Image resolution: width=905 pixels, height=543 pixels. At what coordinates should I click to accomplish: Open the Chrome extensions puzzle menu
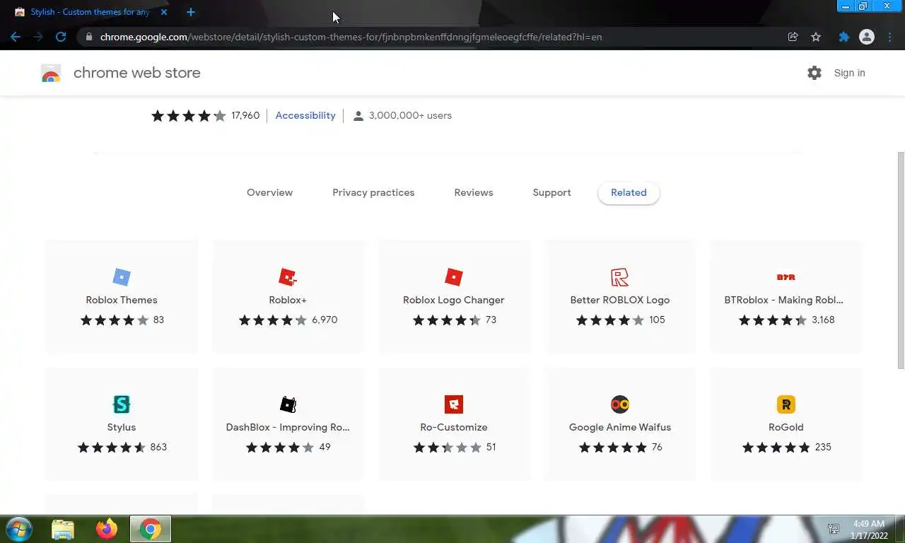[843, 37]
